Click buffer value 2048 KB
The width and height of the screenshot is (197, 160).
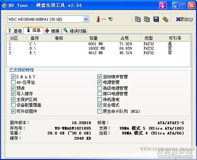tap(83, 138)
